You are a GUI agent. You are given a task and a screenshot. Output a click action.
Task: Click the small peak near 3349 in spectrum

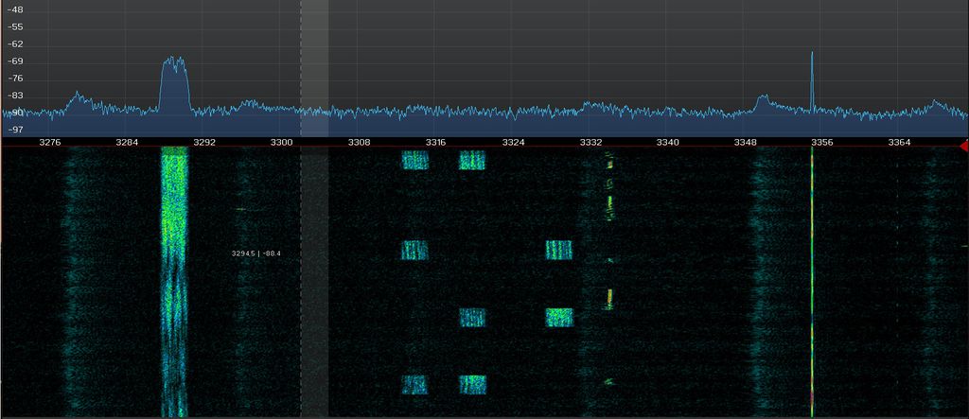click(x=763, y=96)
